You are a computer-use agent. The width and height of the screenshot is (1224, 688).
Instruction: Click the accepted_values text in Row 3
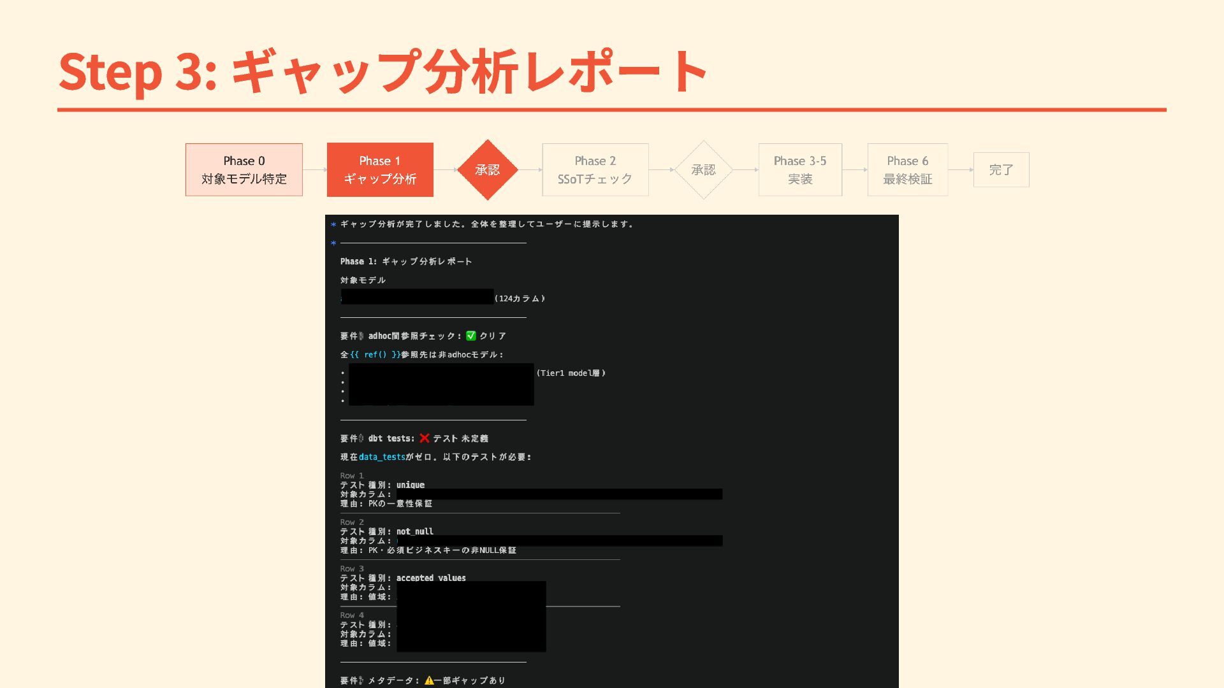pyautogui.click(x=431, y=578)
